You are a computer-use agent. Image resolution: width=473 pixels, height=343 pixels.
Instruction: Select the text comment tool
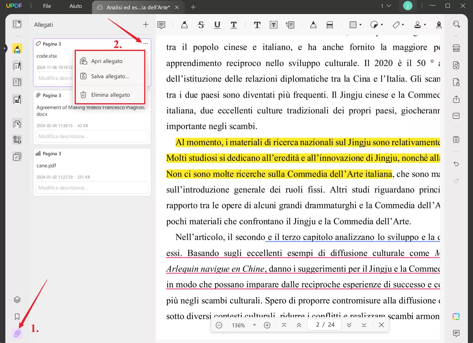coord(257,25)
